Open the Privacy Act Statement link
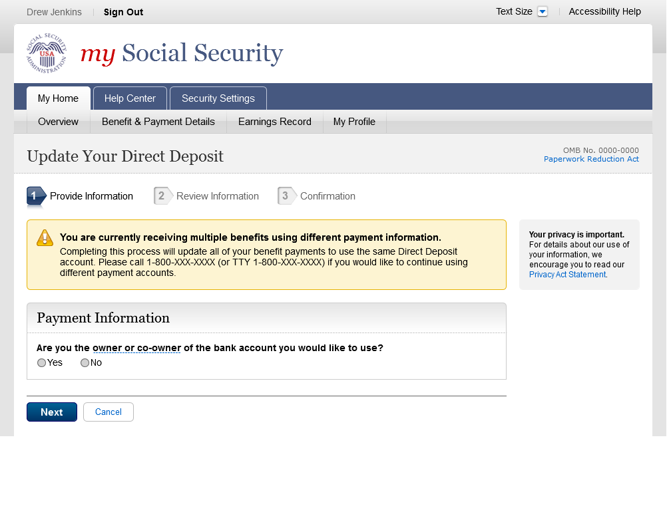 567,275
